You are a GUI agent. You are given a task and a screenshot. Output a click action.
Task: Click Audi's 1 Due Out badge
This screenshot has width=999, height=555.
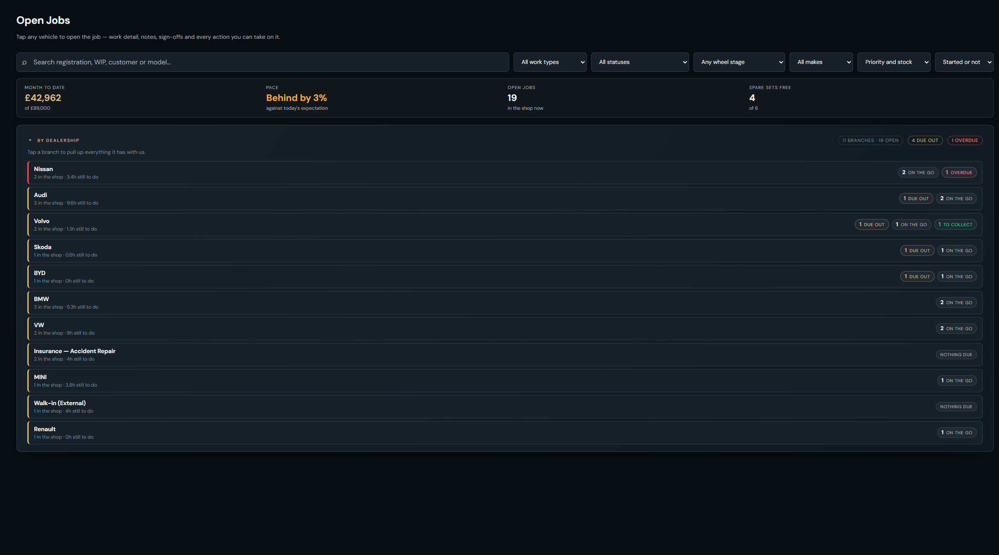[x=916, y=198]
